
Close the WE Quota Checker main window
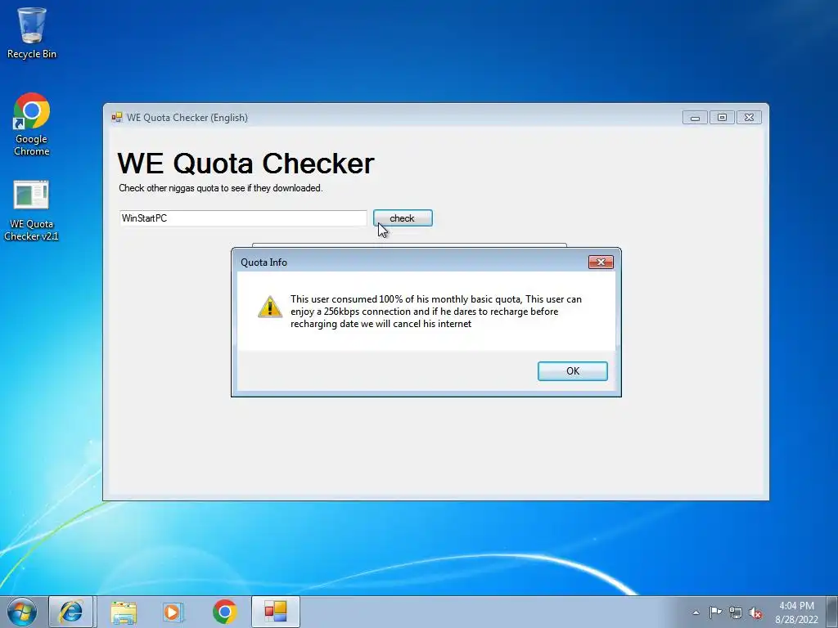pyautogui.click(x=750, y=118)
